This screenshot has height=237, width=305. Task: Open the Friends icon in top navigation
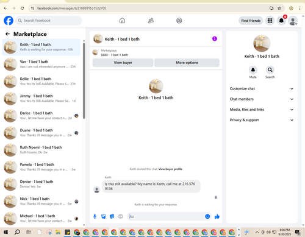point(151,21)
